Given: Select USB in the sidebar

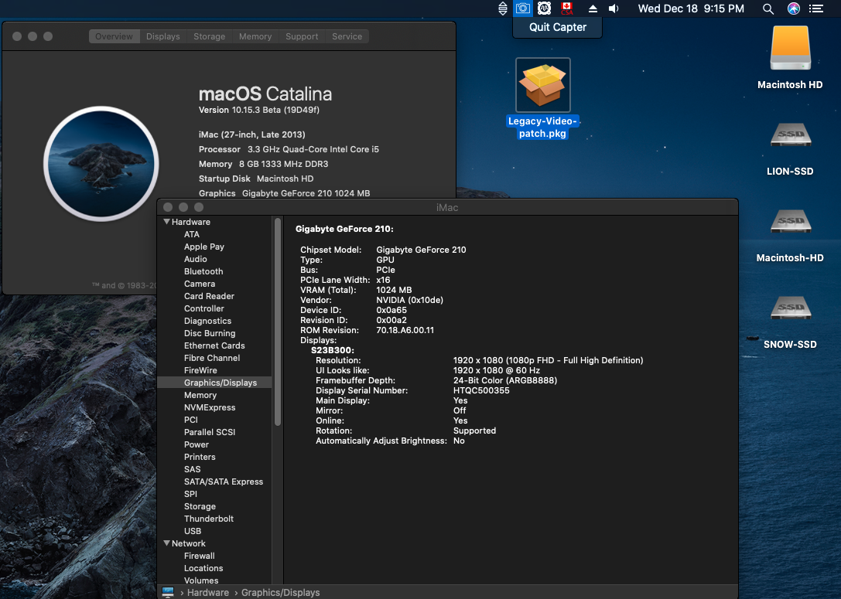Looking at the screenshot, I should pos(214,531).
